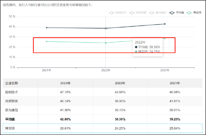Click the tooltip entry 平均值: 38.56%
Screen dimensions: 206x135
(x=148, y=47)
